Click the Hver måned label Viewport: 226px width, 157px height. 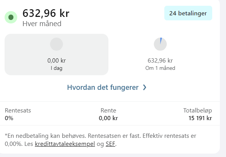click(42, 24)
